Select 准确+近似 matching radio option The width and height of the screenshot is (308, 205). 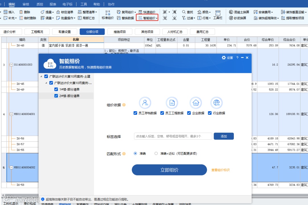pos(156,153)
